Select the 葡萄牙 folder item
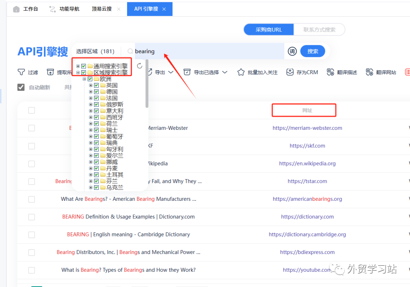410x287 pixels. [x=112, y=136]
